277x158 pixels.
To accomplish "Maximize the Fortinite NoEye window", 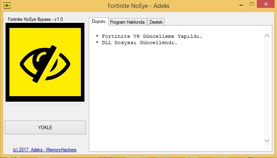I will pos(252,4).
